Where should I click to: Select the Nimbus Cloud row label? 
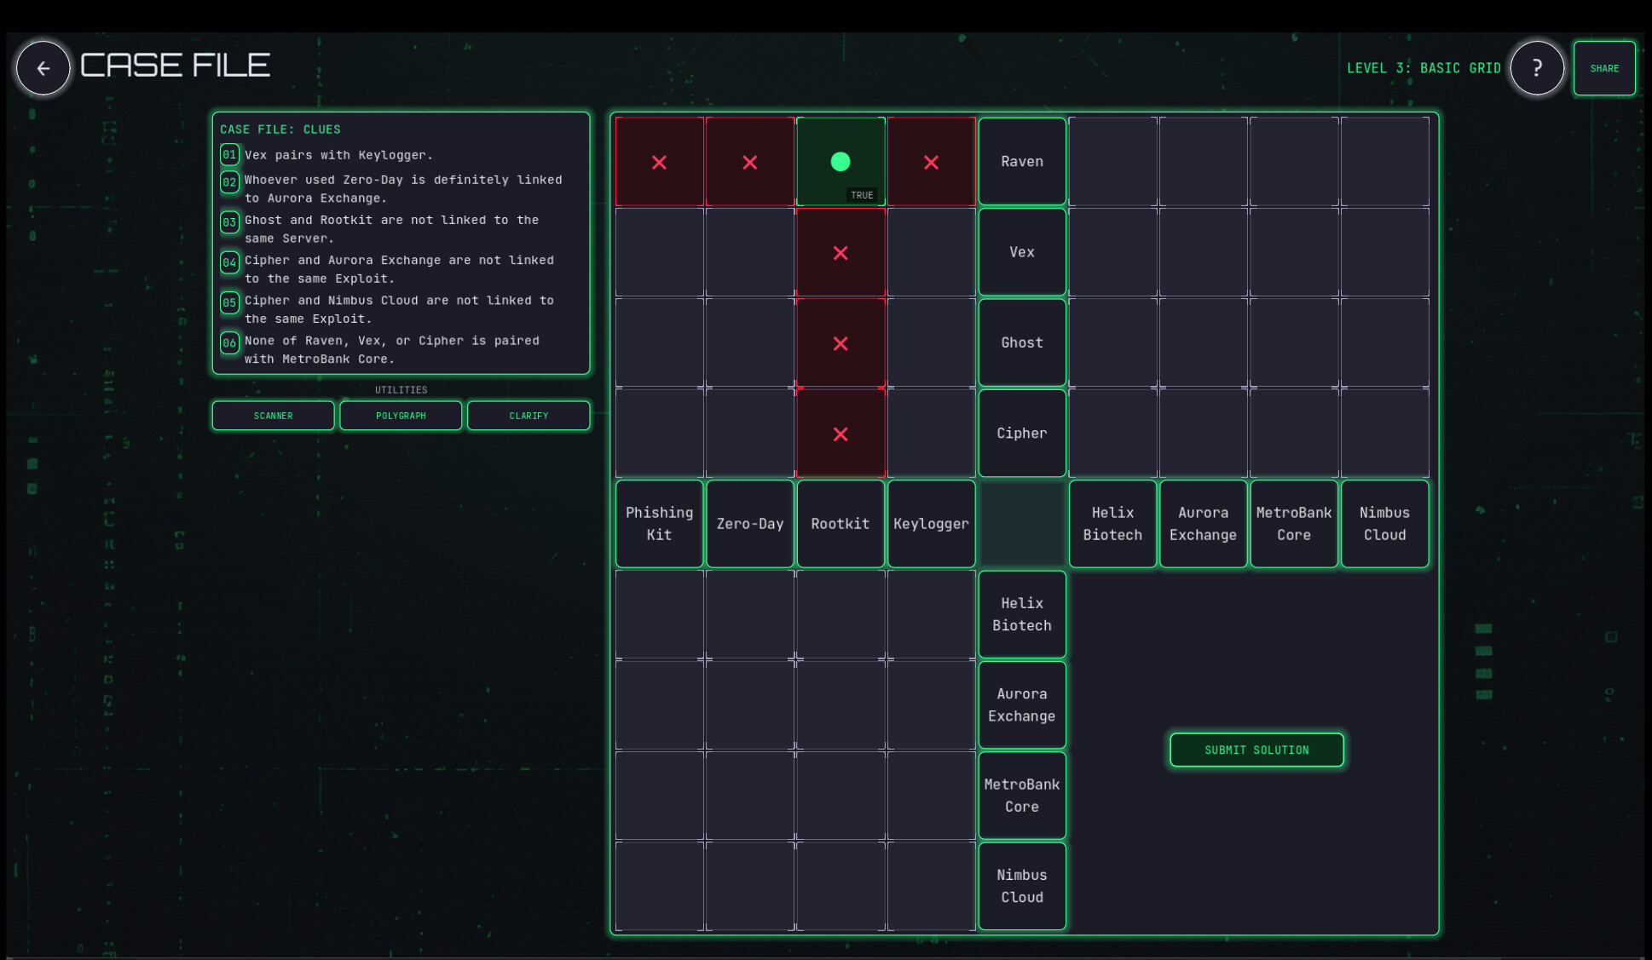(1022, 886)
